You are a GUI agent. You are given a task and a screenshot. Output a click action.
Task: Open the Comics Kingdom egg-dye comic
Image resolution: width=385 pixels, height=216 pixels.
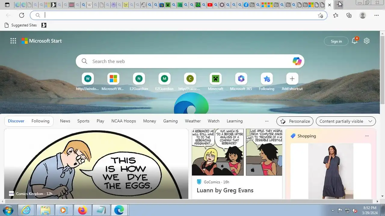tap(96, 164)
